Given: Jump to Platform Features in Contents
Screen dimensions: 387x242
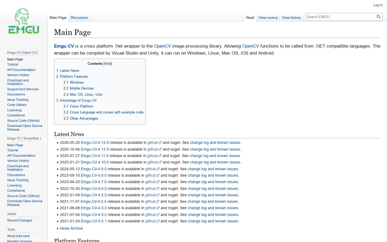Looking at the screenshot, I should coord(72,77).
